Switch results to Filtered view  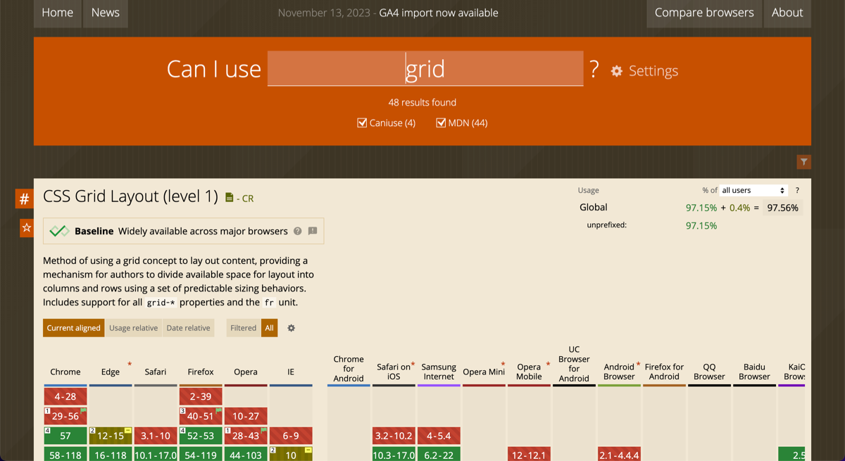pos(243,328)
